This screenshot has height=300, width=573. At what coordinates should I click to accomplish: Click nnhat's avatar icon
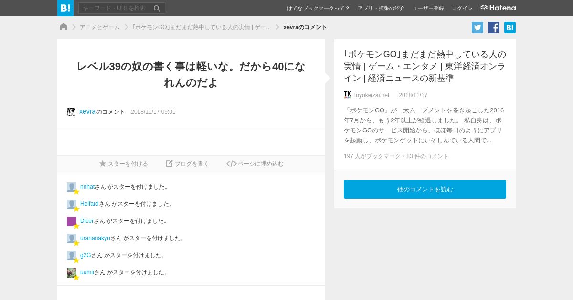tap(72, 187)
